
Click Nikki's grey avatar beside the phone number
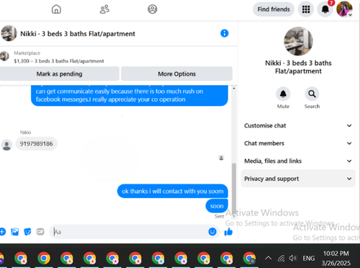(6, 145)
